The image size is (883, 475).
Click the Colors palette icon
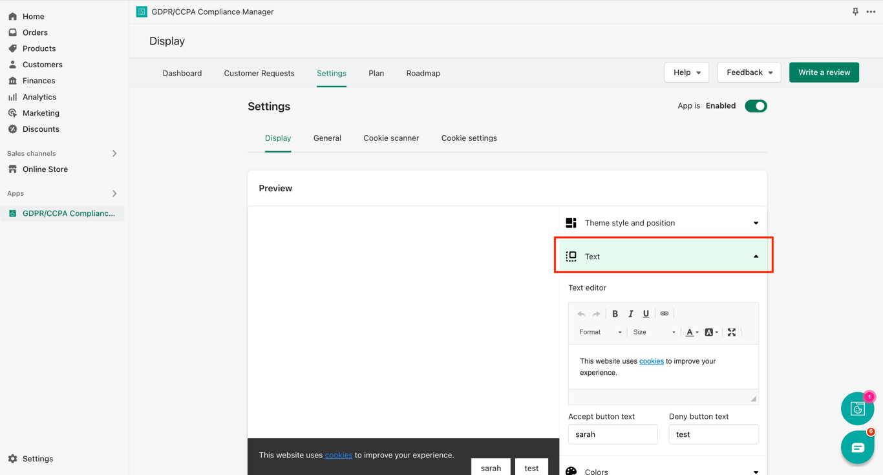tap(571, 471)
